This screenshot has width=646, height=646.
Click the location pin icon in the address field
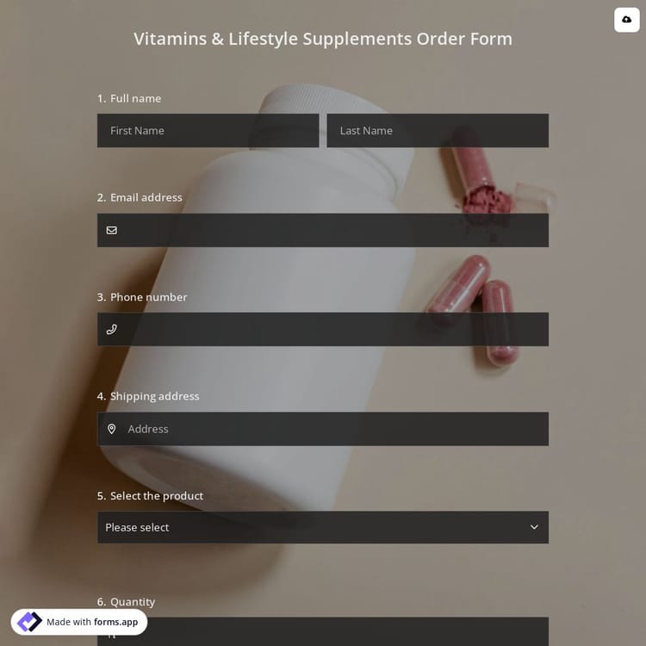pyautogui.click(x=112, y=429)
